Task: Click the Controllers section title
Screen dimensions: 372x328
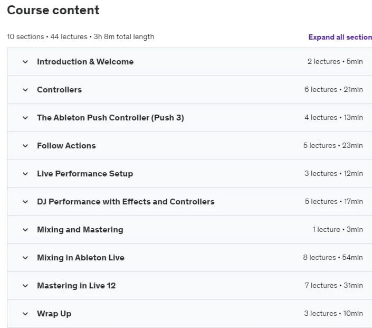Action: 59,90
